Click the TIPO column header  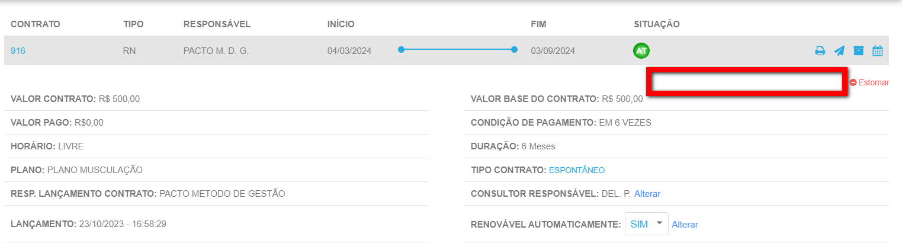tap(133, 24)
